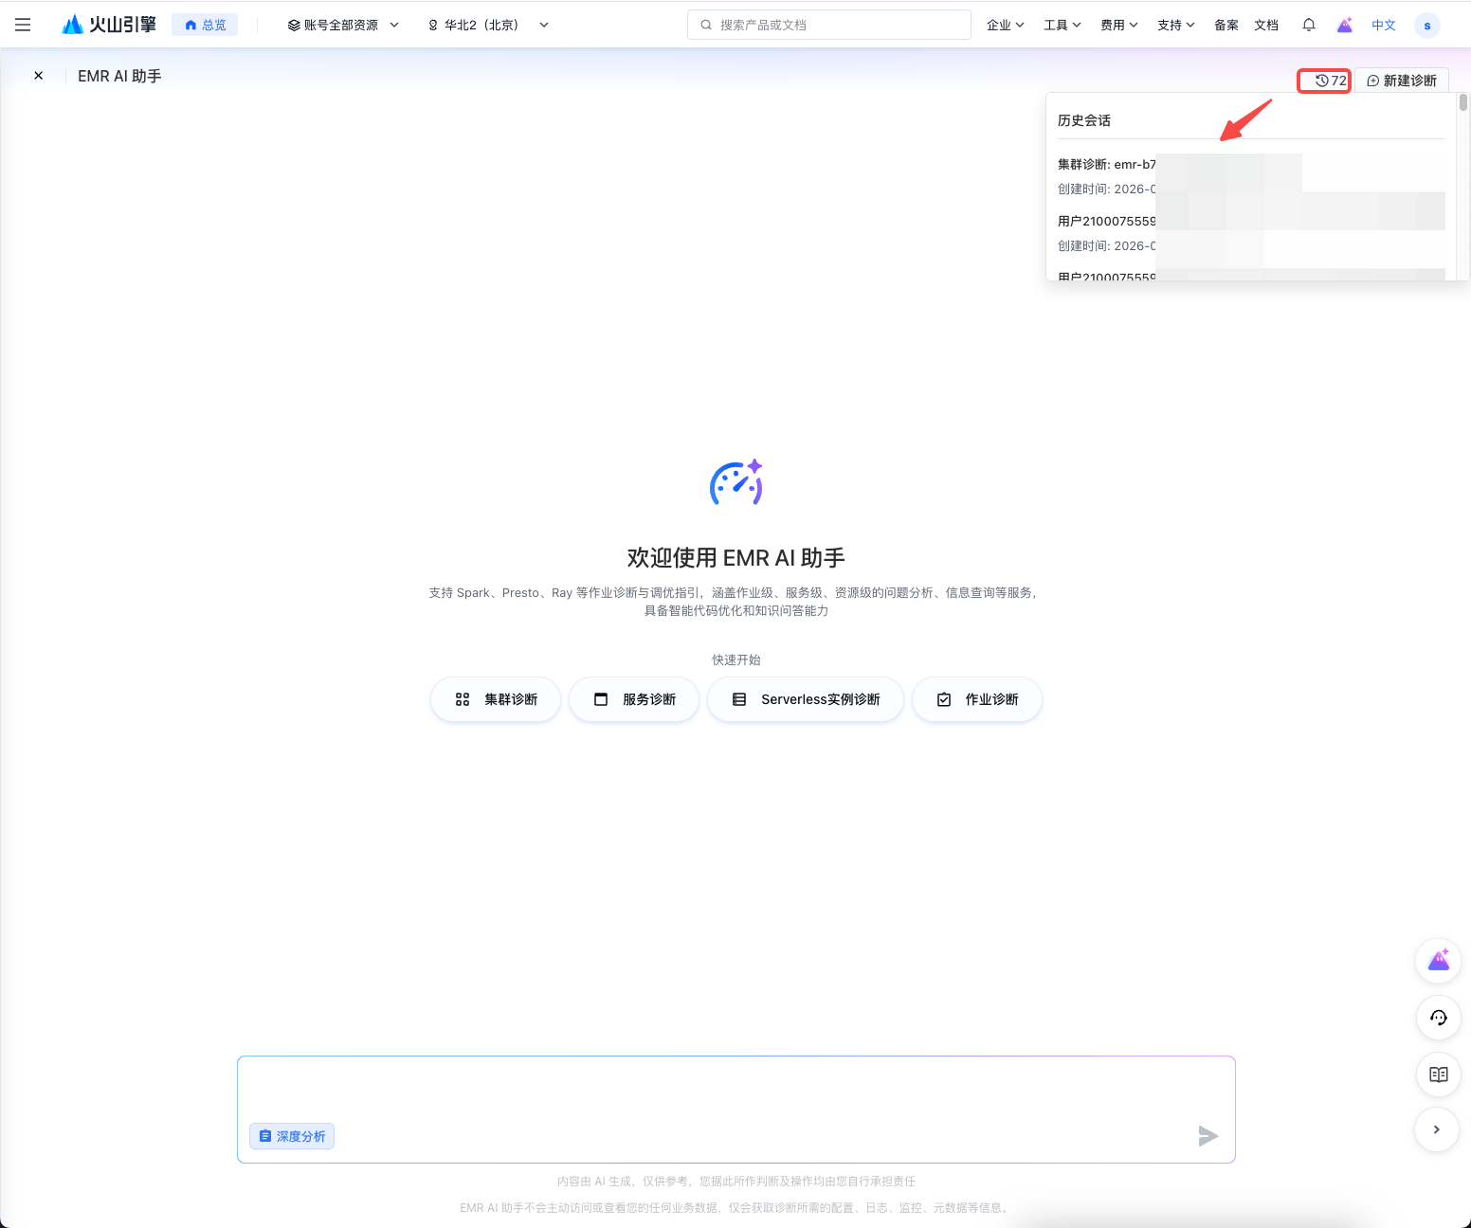Toggle the 深度分析 deep analysis option

[x=292, y=1136]
